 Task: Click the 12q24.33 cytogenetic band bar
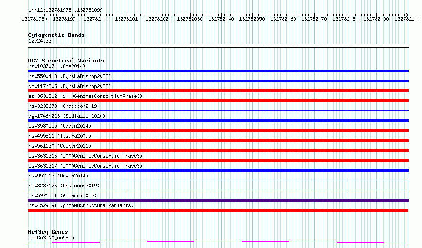click(218, 46)
